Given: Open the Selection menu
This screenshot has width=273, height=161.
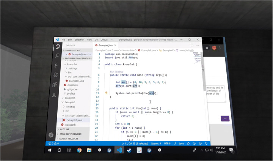Looking at the screenshot, I should point(80,39).
